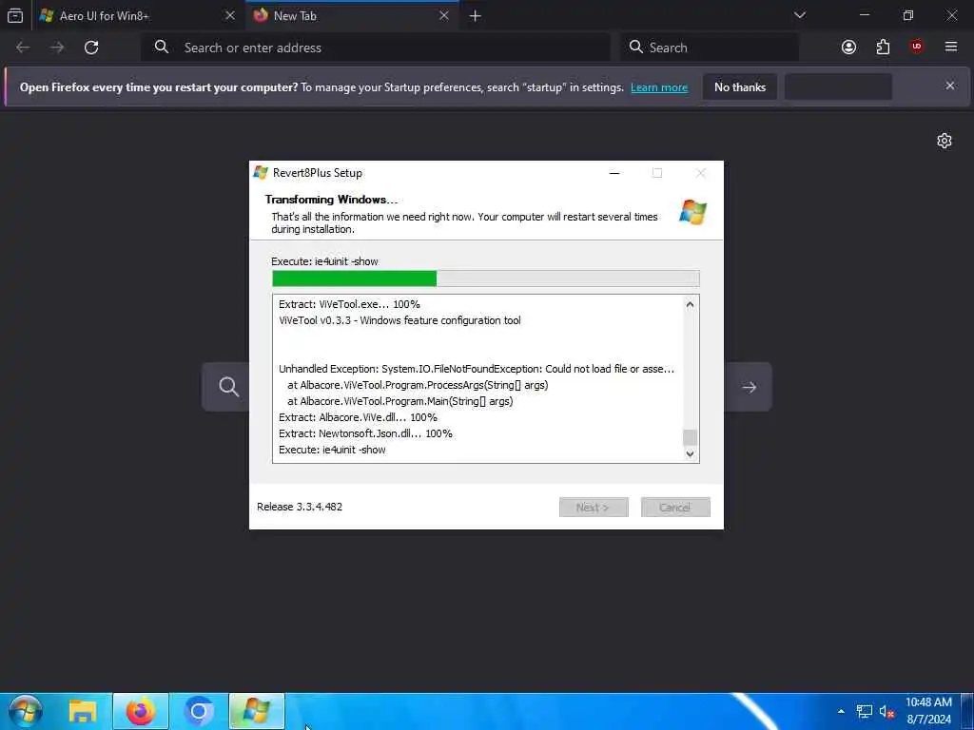974x730 pixels.
Task: Click the 'Release 3.3.4.482' version text
Action: coord(300,507)
